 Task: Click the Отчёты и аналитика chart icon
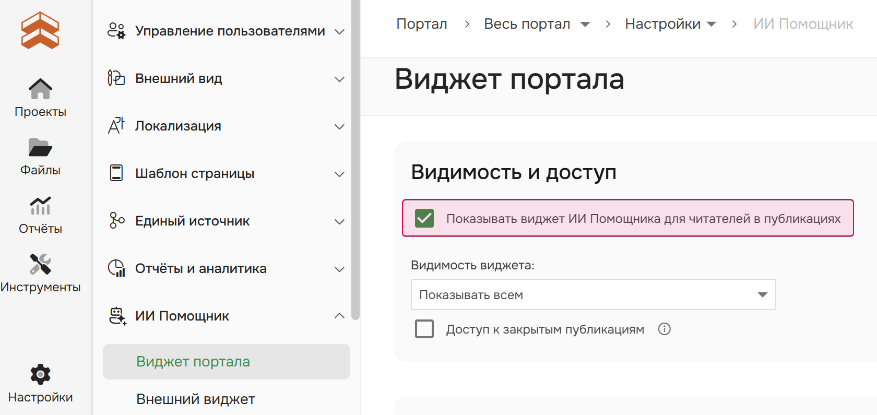116,268
